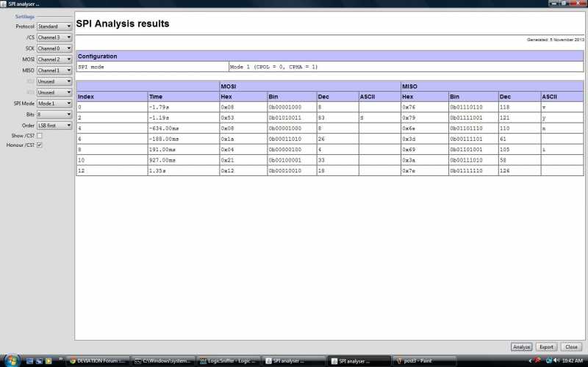Click the MOSI hex cell 0x04
588x367 pixels.
tap(243, 150)
